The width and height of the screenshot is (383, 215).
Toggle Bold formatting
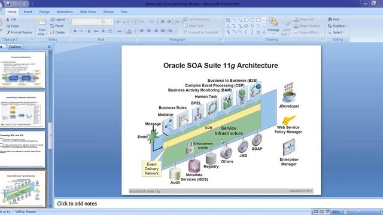pos(75,31)
